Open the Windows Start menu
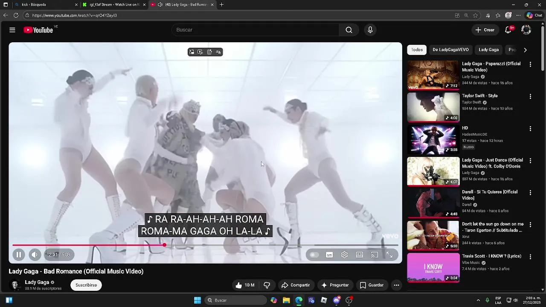This screenshot has height=307, width=546. click(x=197, y=300)
